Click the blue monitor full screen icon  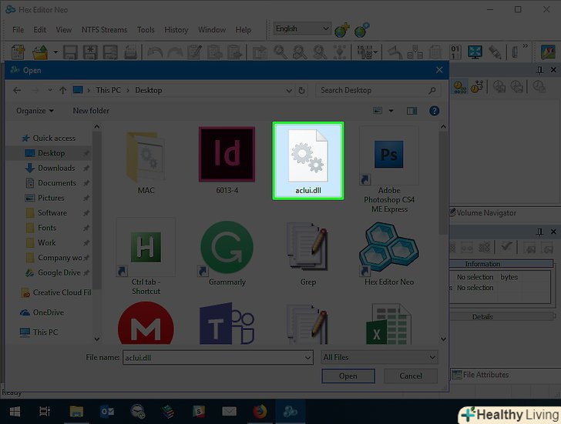[475, 52]
